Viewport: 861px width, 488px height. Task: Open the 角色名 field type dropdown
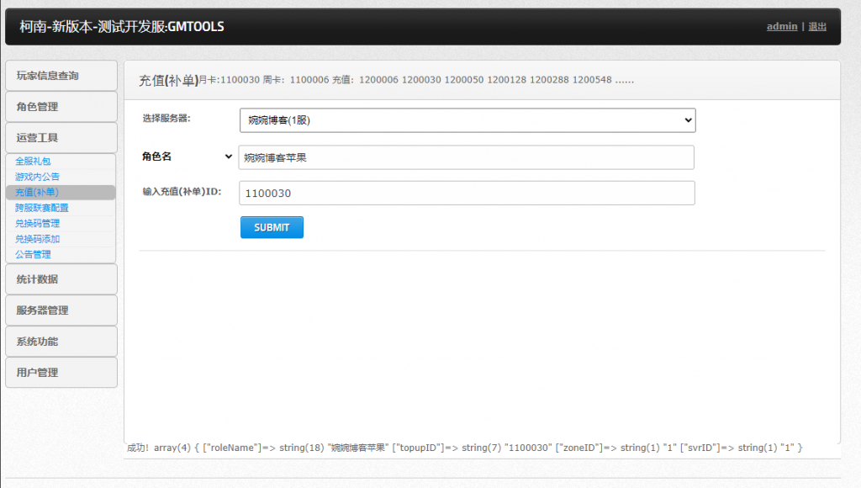coord(188,156)
